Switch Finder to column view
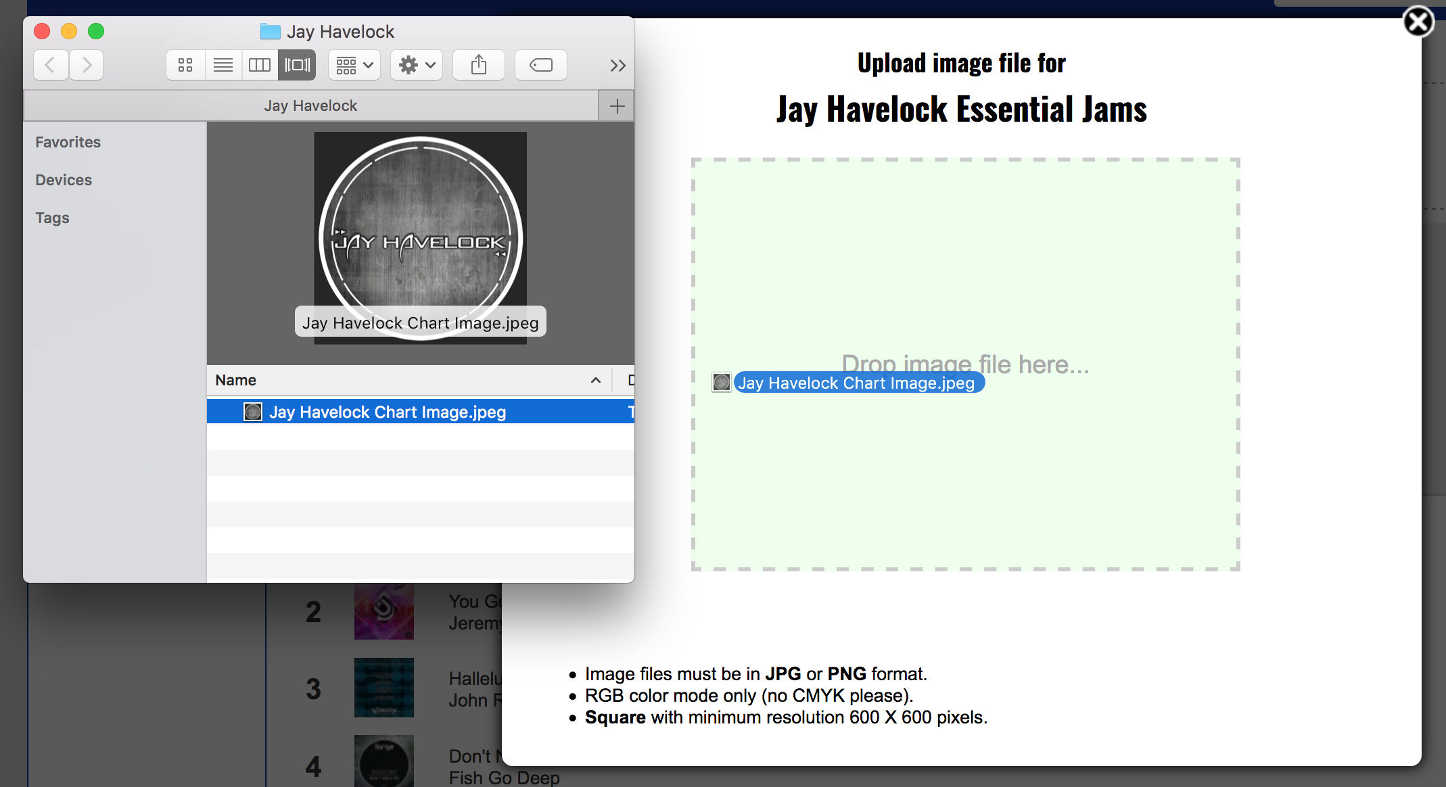 click(260, 65)
